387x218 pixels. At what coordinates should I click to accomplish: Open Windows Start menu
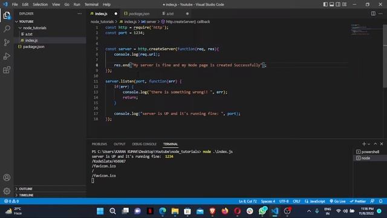point(100,211)
